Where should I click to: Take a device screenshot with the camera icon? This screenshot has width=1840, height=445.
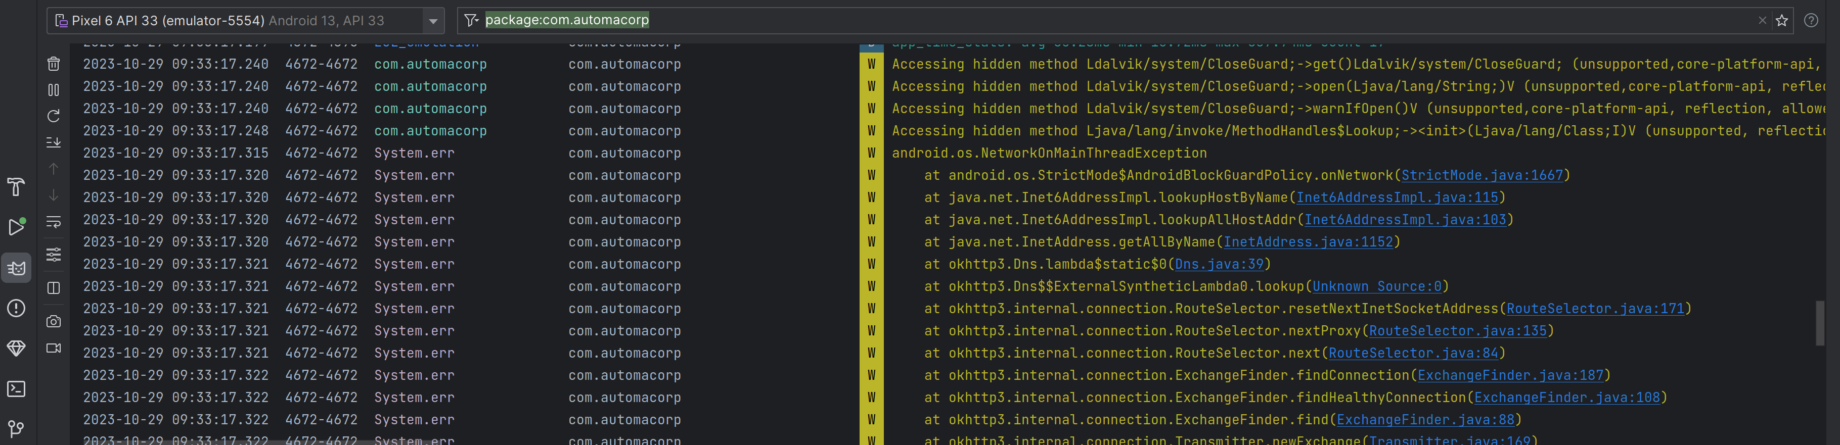(x=54, y=322)
